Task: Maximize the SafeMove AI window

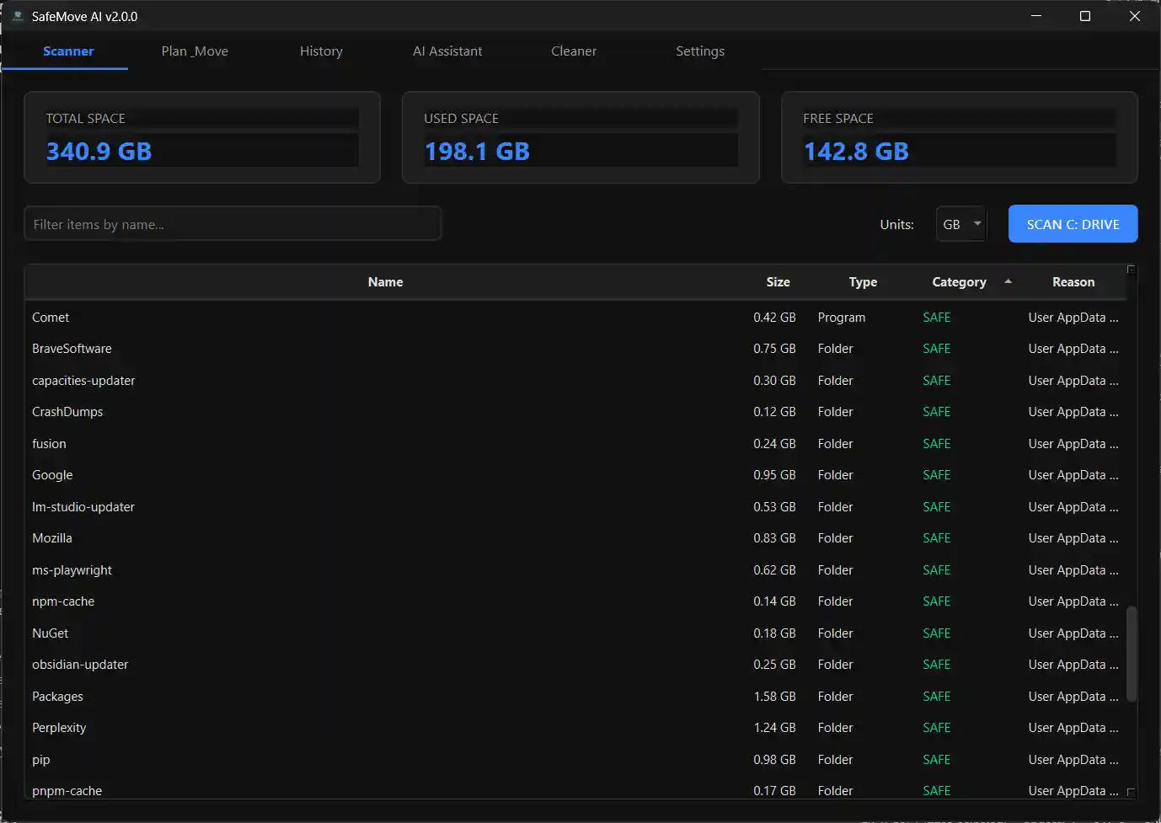Action: click(x=1085, y=16)
